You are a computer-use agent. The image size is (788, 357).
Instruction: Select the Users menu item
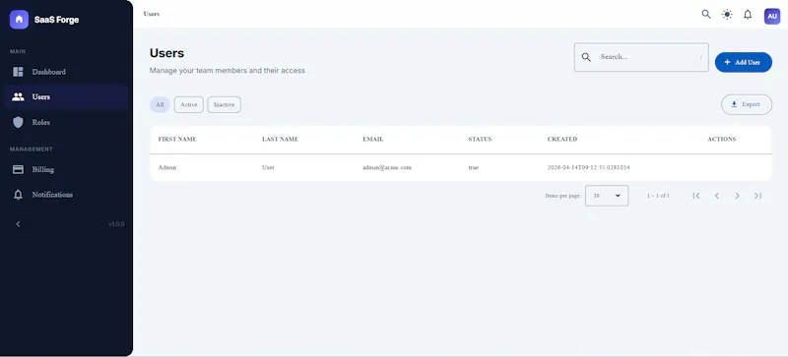point(66,97)
